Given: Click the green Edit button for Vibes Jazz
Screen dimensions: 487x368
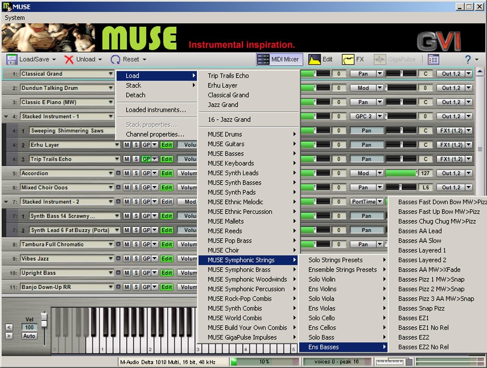Looking at the screenshot, I should coord(166,258).
